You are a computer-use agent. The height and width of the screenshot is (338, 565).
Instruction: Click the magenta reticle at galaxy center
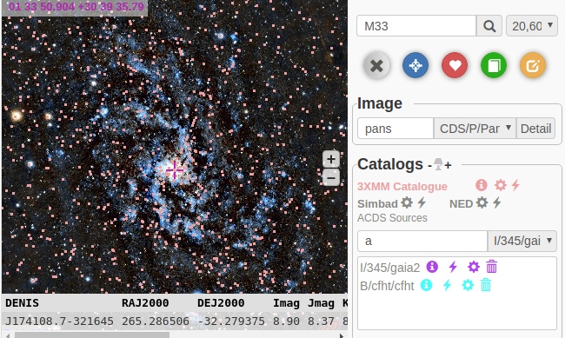175,169
